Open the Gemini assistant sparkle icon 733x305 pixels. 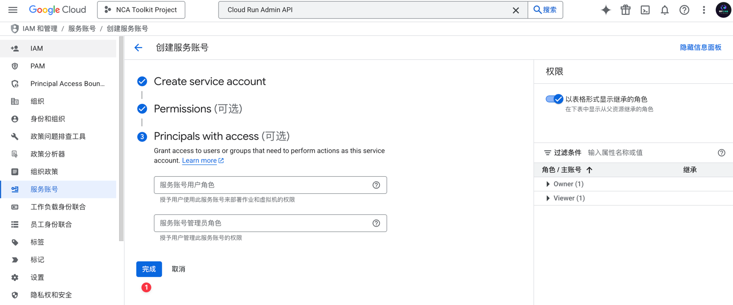(606, 9)
